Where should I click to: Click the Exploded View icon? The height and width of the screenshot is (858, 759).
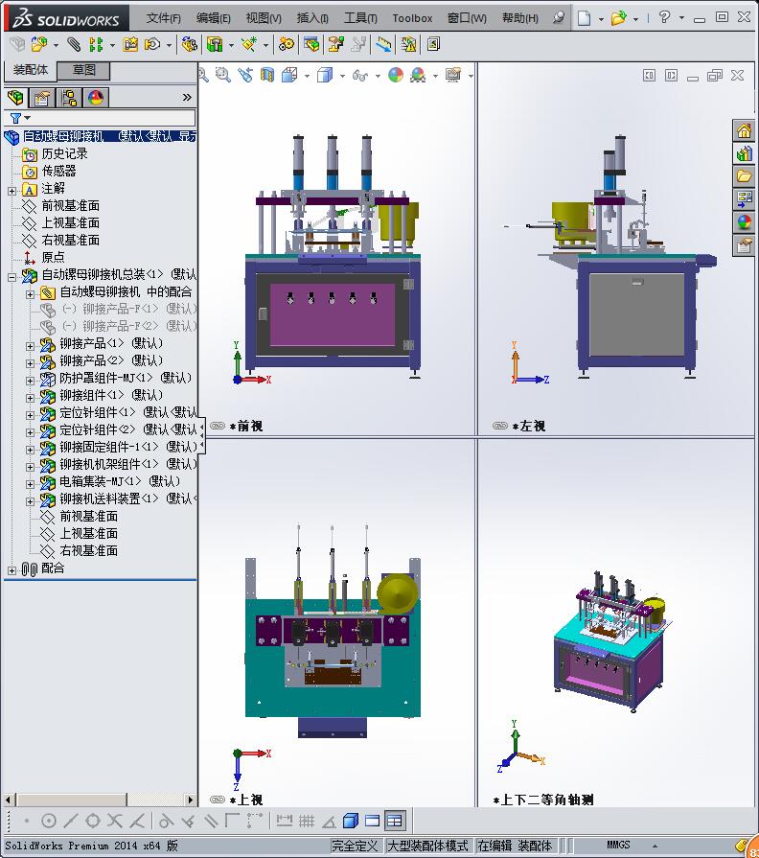click(x=335, y=44)
